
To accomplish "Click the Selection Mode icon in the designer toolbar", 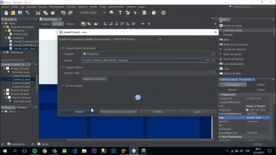I will [x=83, y=24].
